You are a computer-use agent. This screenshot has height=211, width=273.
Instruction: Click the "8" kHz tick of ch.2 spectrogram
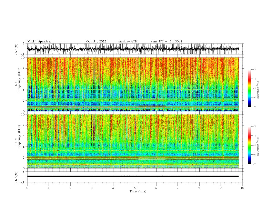point(24,125)
